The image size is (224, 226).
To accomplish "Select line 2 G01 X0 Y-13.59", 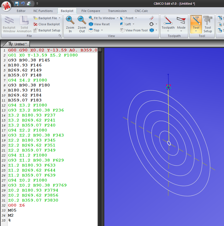I will tap(43, 55).
